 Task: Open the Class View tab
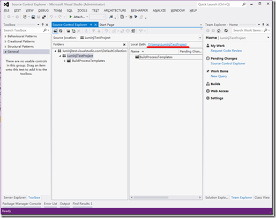(262, 198)
